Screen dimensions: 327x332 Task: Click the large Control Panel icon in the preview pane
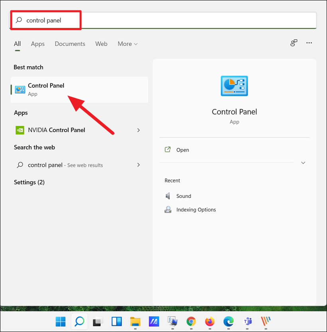tap(234, 86)
